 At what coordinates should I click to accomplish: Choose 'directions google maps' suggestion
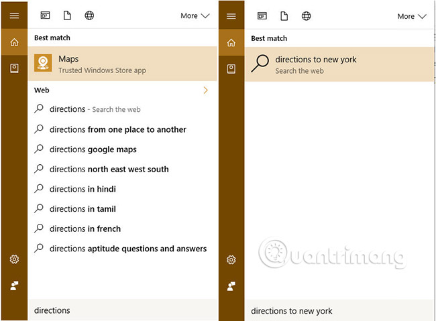point(93,149)
